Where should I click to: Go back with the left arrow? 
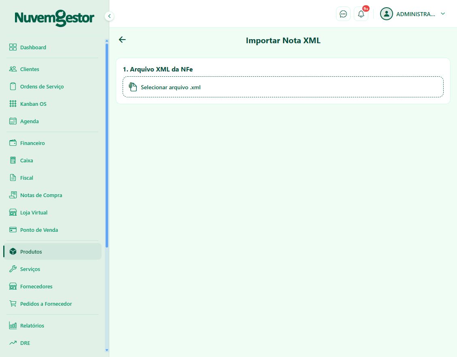[x=122, y=40]
